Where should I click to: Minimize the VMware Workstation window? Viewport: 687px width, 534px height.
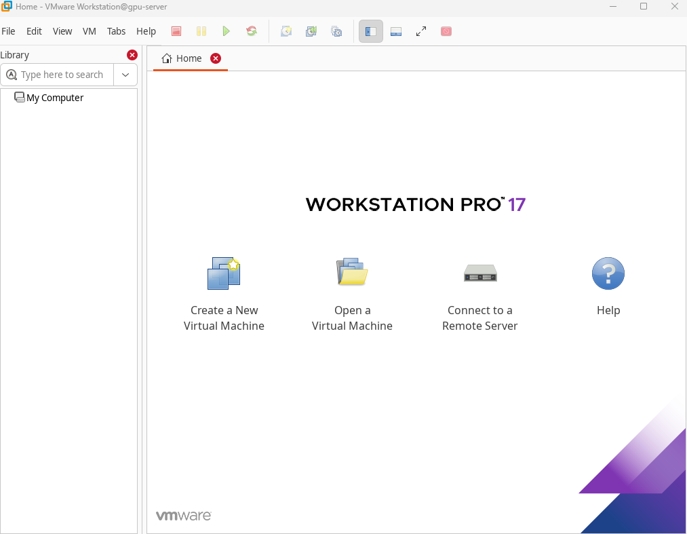(x=613, y=6)
